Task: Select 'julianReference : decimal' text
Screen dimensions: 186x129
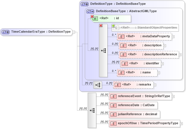Action: (x=137, y=114)
